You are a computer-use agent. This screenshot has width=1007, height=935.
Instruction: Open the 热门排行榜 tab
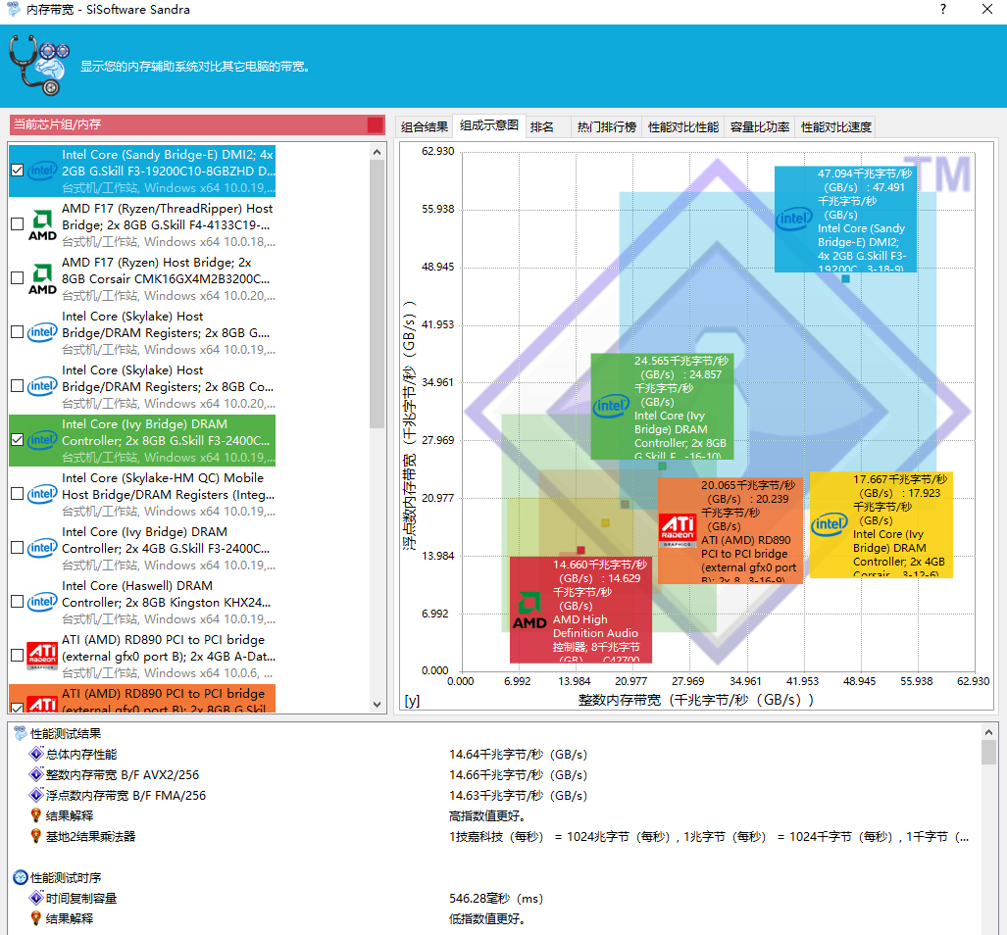(607, 126)
